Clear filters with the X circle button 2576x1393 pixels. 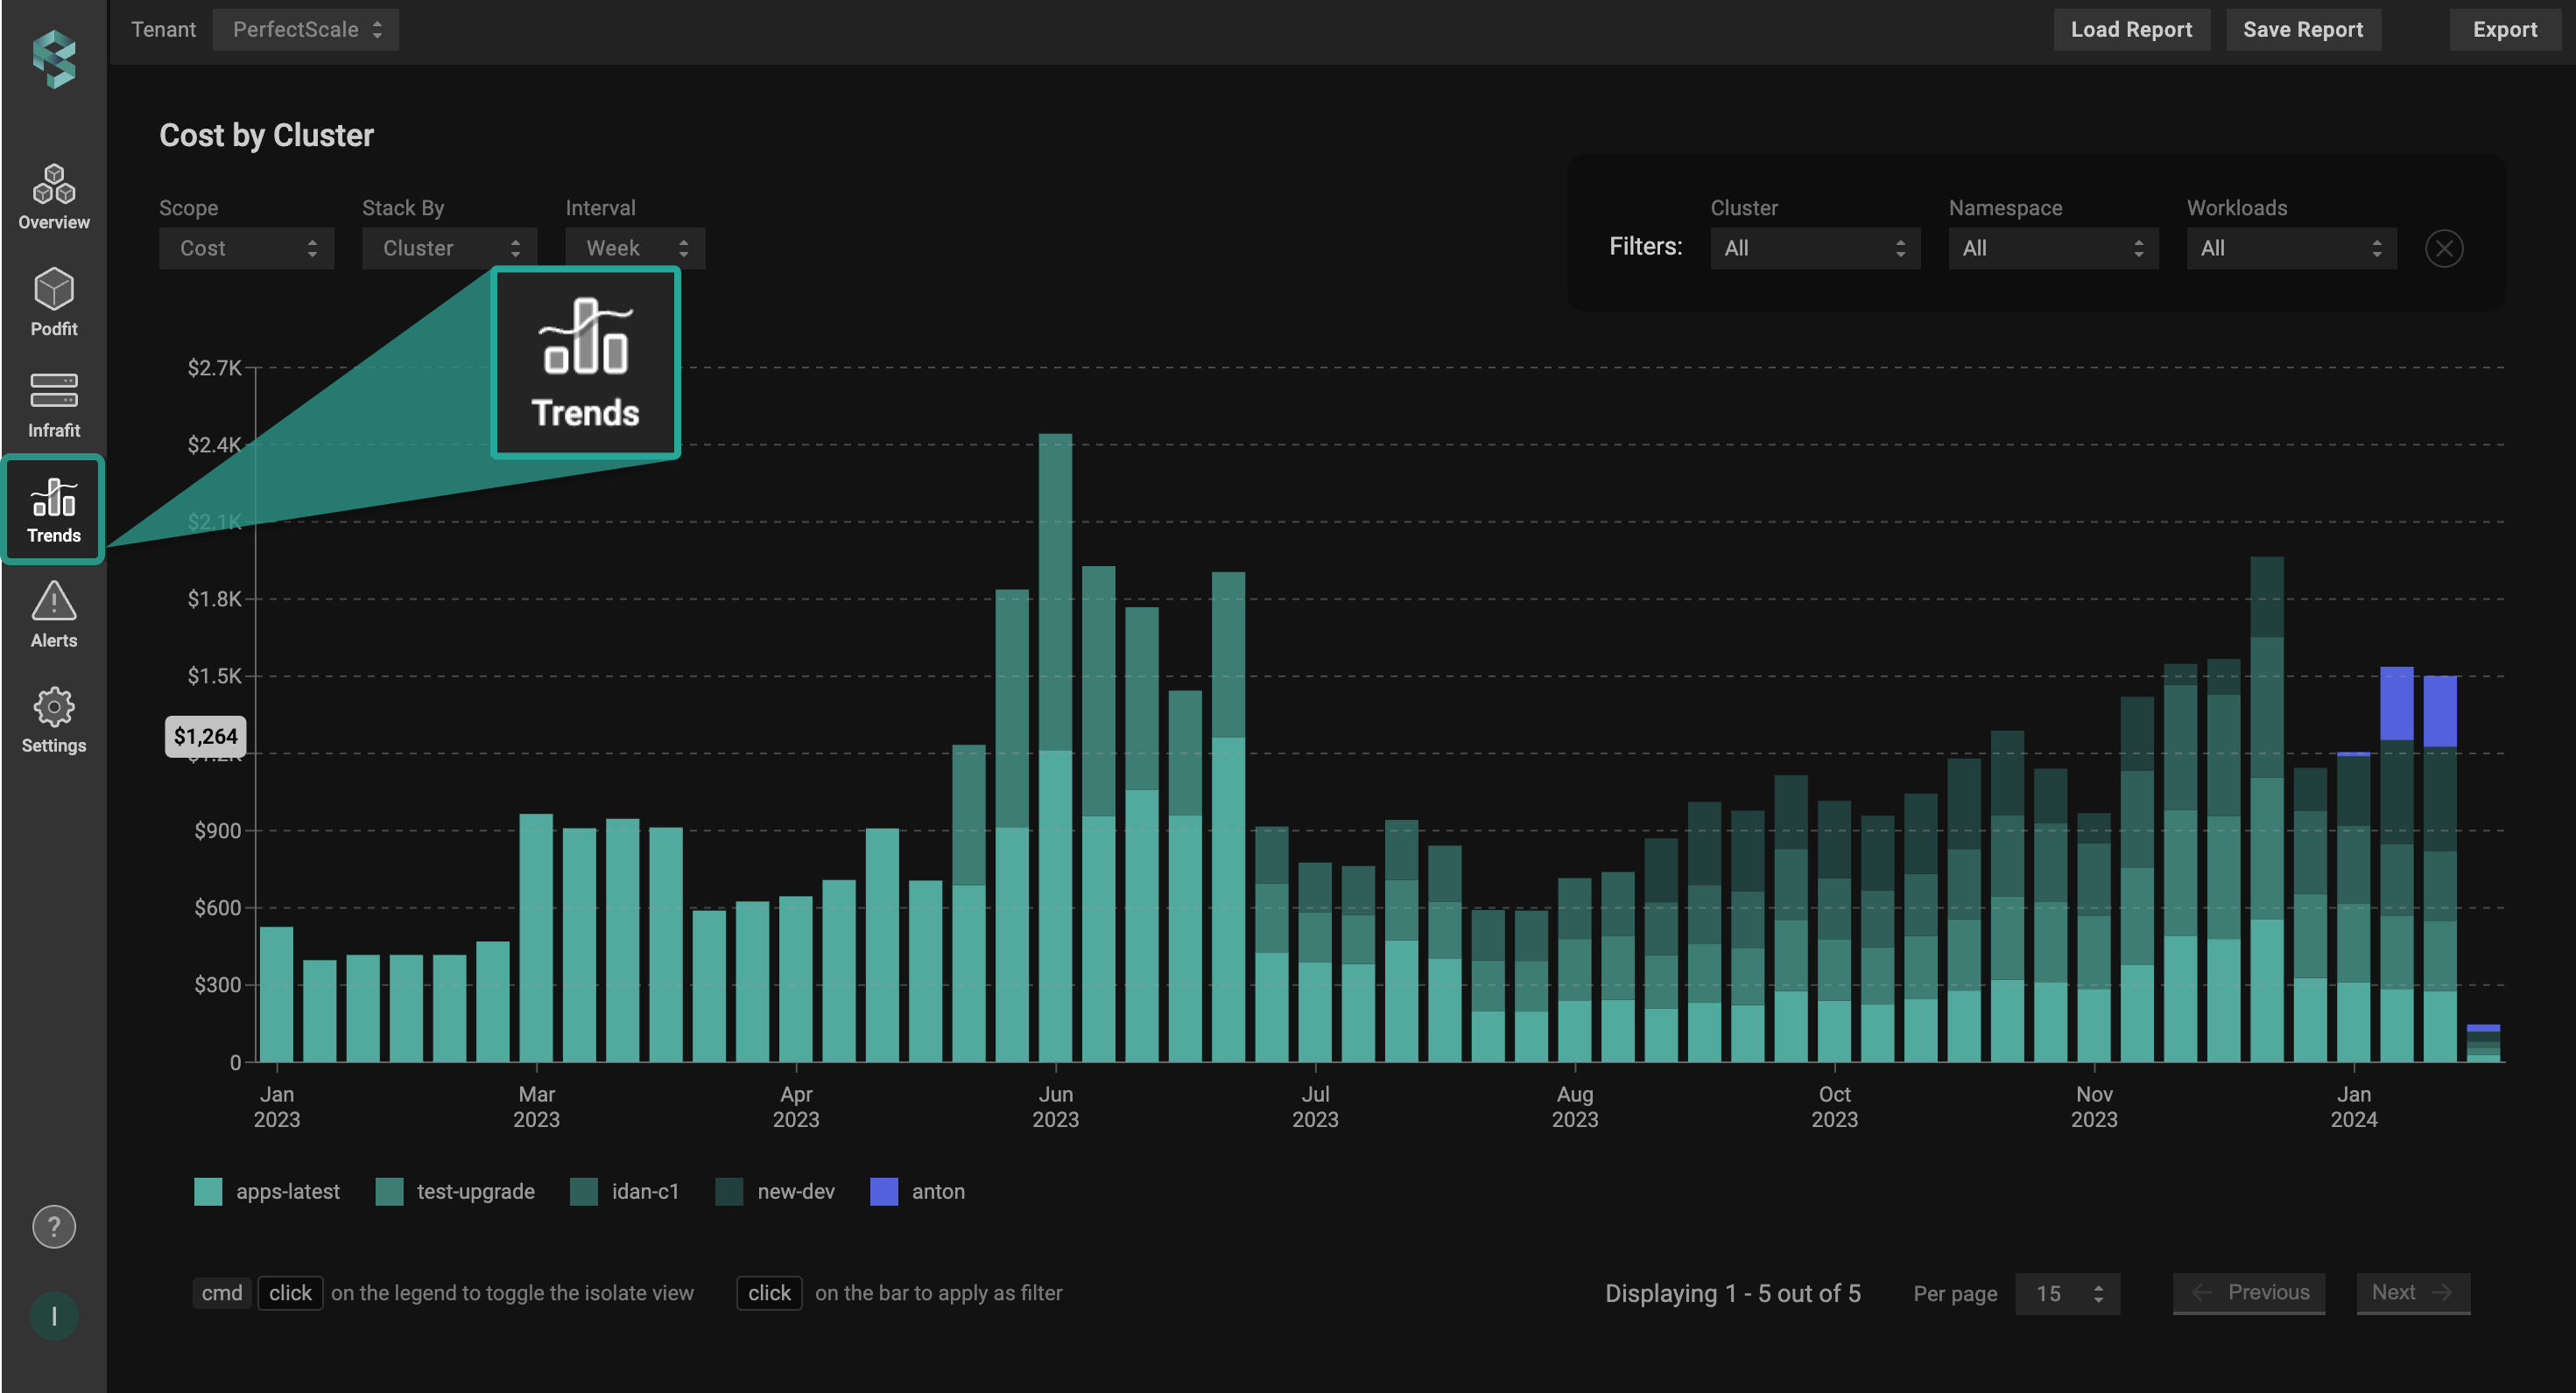(2443, 248)
